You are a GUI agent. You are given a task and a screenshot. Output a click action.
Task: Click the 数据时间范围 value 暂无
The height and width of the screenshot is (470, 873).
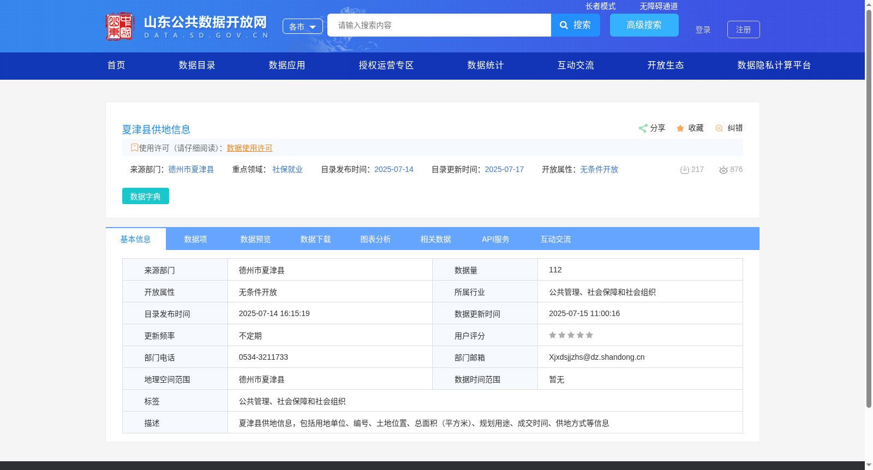557,379
